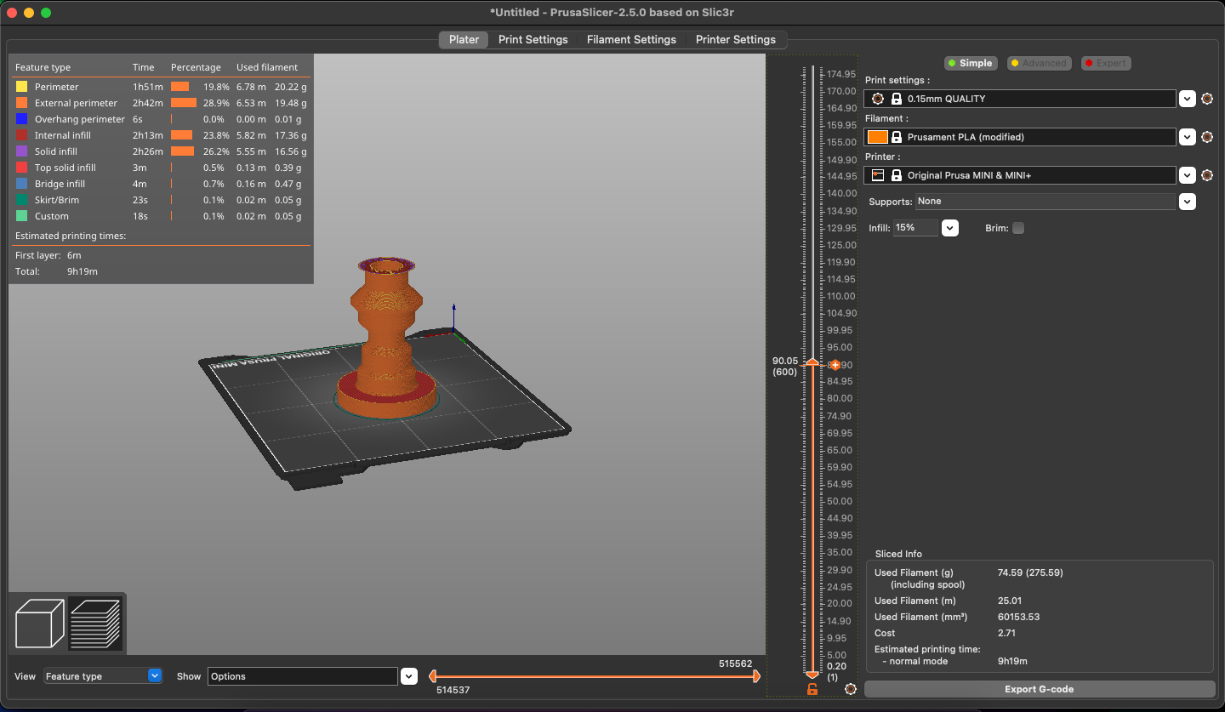Toggle Perimeter feature yellow legend swatch
1225x712 pixels.
click(21, 87)
